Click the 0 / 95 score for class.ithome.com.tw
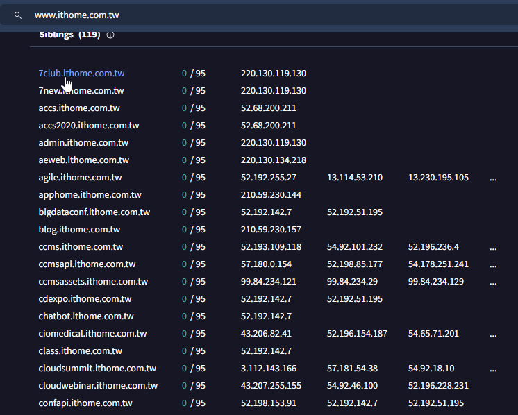Image resolution: width=518 pixels, height=415 pixels. coord(194,350)
